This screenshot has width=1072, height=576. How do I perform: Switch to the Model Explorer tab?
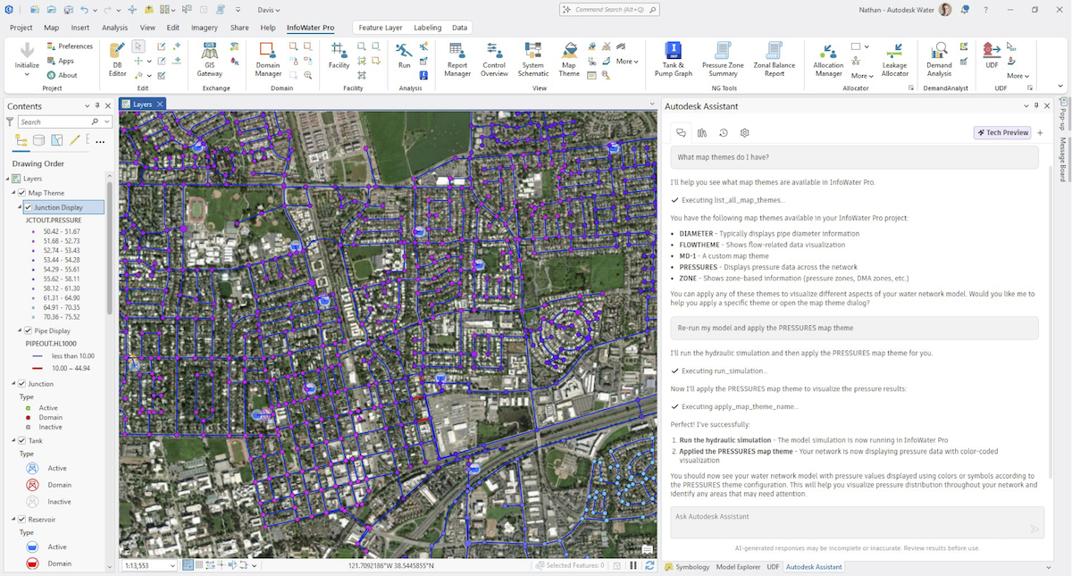tap(737, 567)
